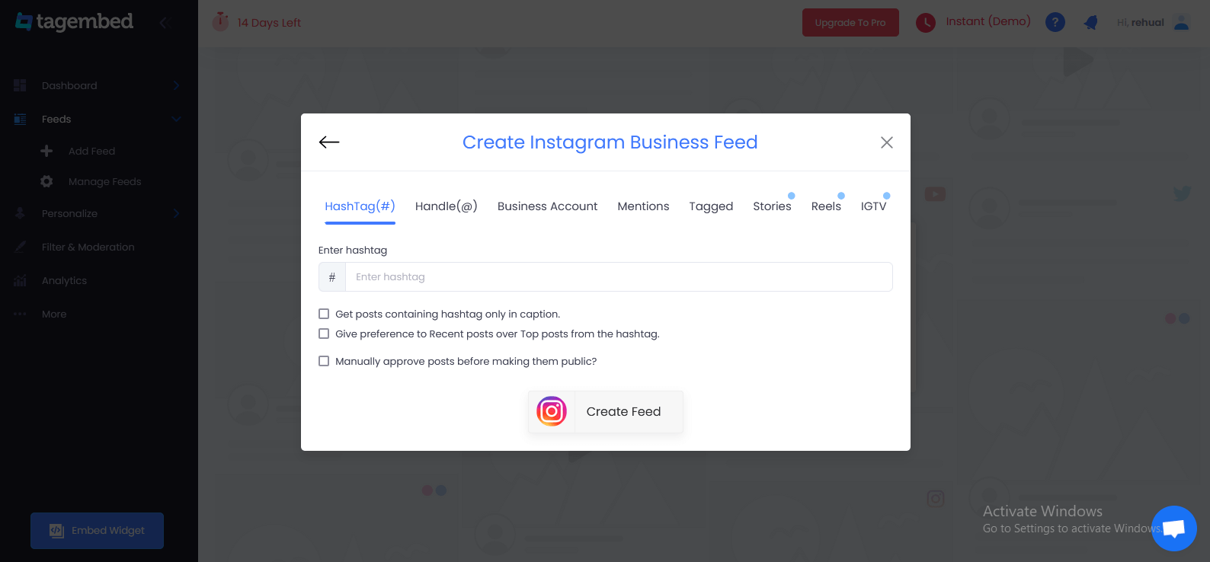Click the Dashboard grid icon
This screenshot has height=562, width=1210.
click(x=21, y=85)
